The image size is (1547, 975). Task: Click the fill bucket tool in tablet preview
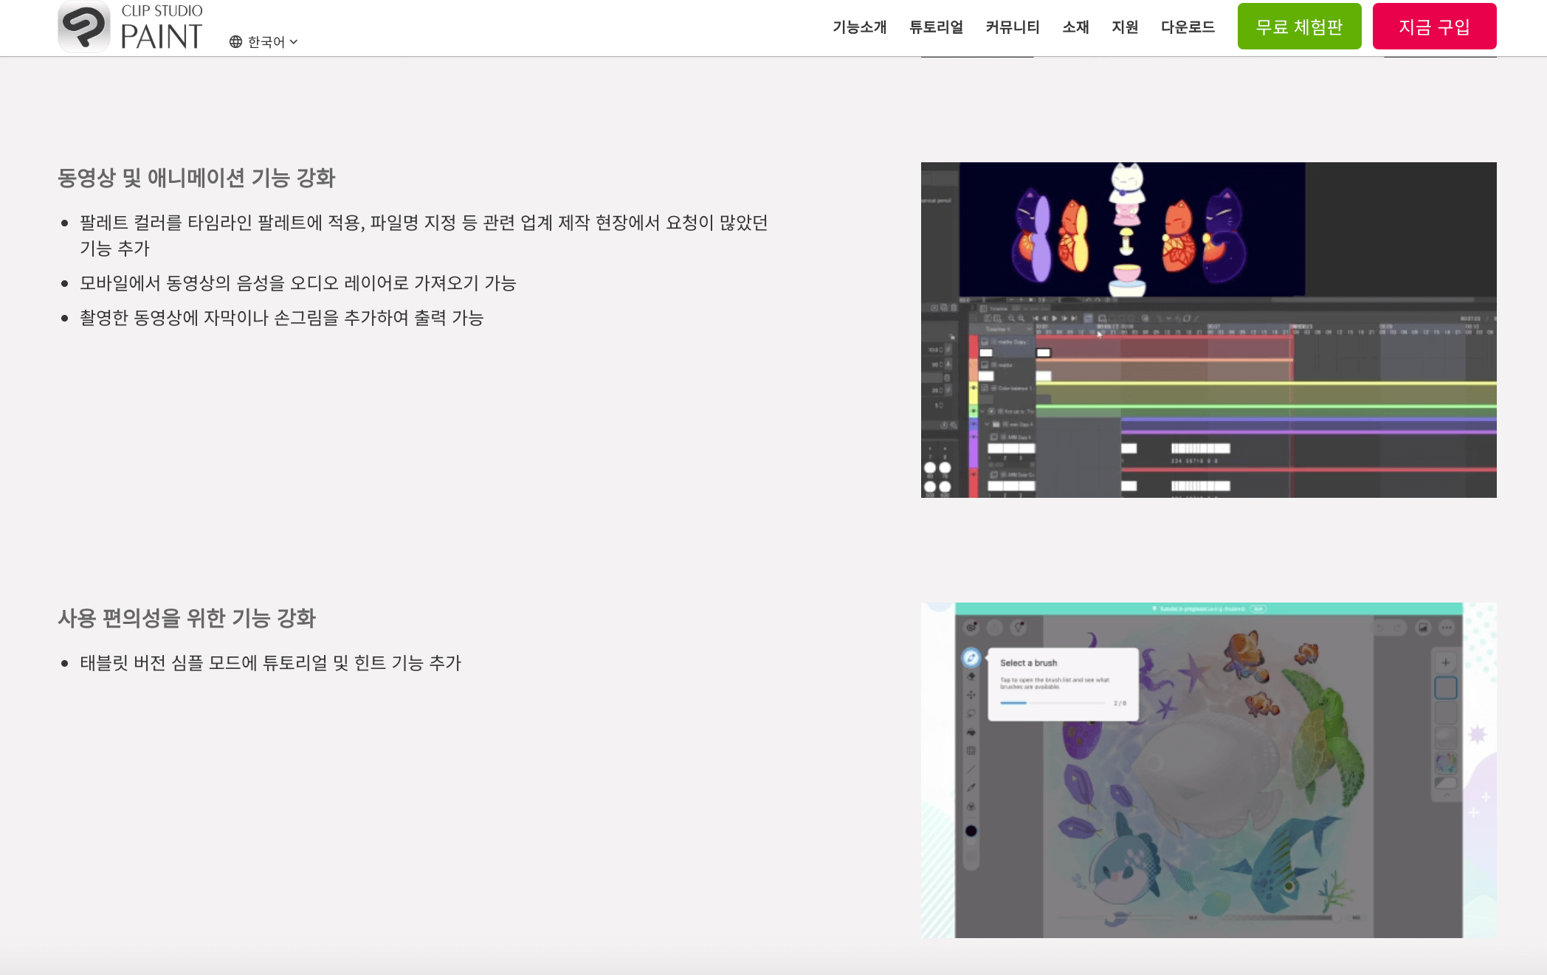(x=971, y=732)
